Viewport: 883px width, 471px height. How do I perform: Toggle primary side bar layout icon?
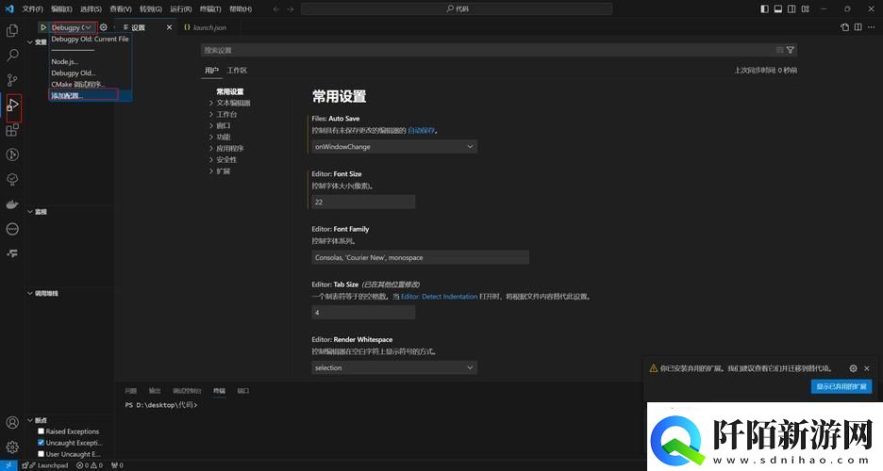coord(764,9)
